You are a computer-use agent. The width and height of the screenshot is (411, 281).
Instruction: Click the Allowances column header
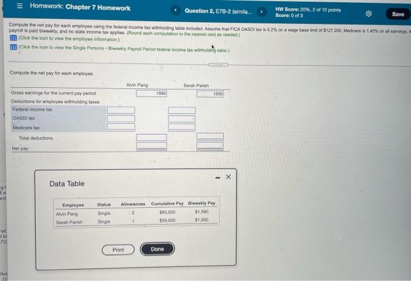tap(133, 204)
